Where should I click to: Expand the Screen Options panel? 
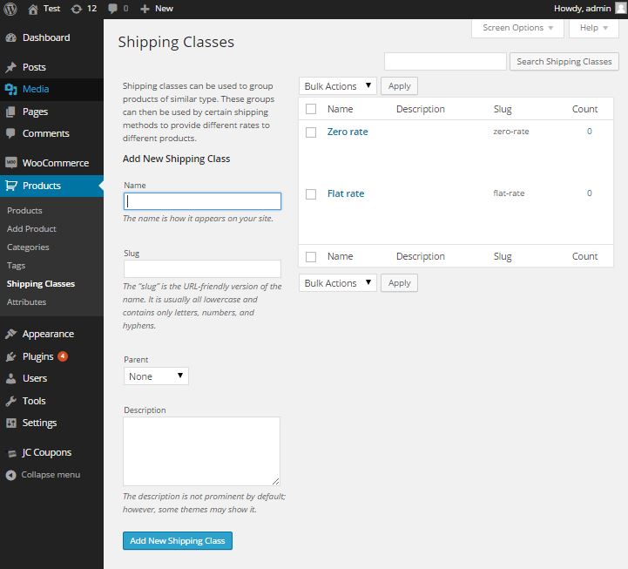click(x=517, y=28)
